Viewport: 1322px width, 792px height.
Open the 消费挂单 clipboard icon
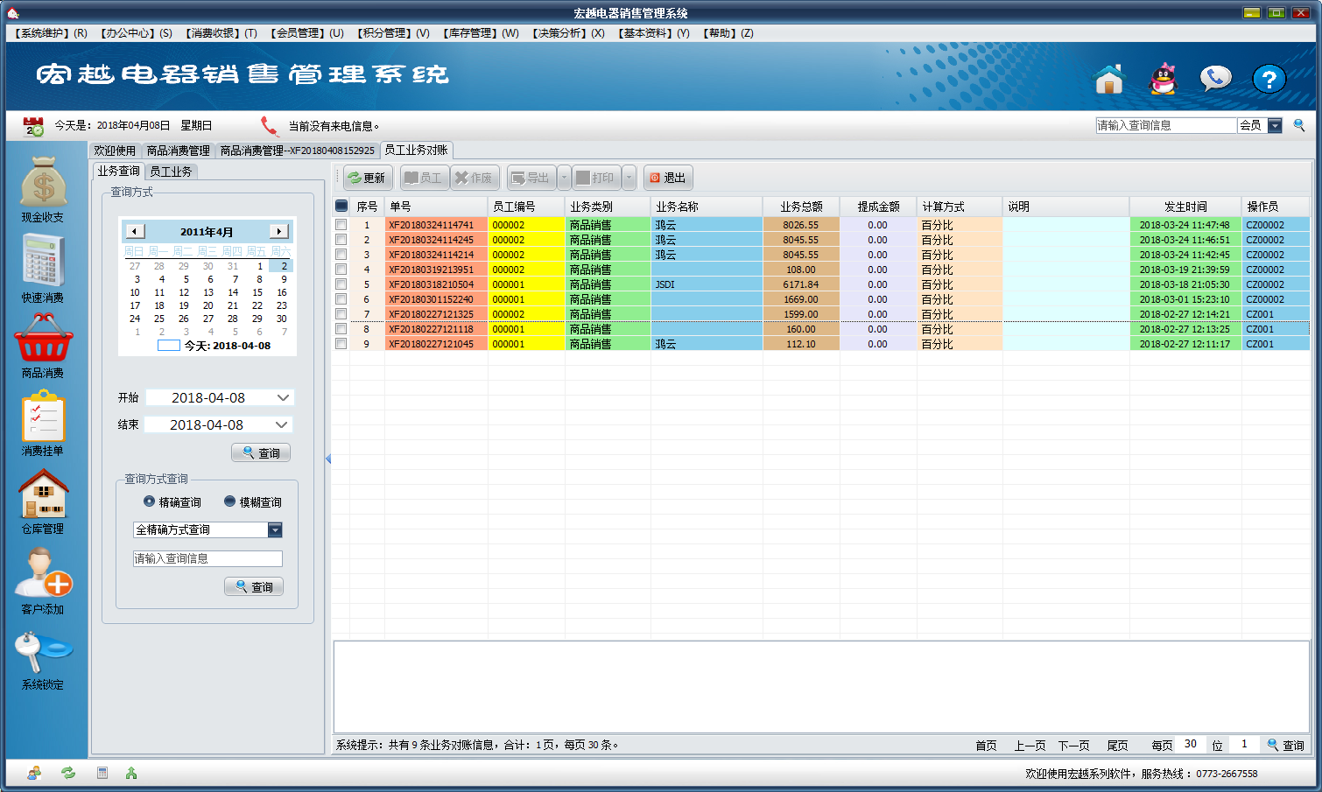tap(43, 417)
